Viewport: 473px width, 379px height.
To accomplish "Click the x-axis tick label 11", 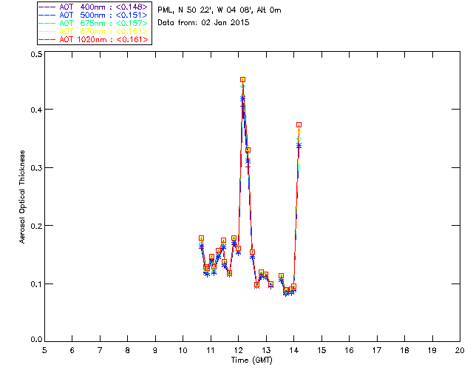I will click(x=211, y=350).
